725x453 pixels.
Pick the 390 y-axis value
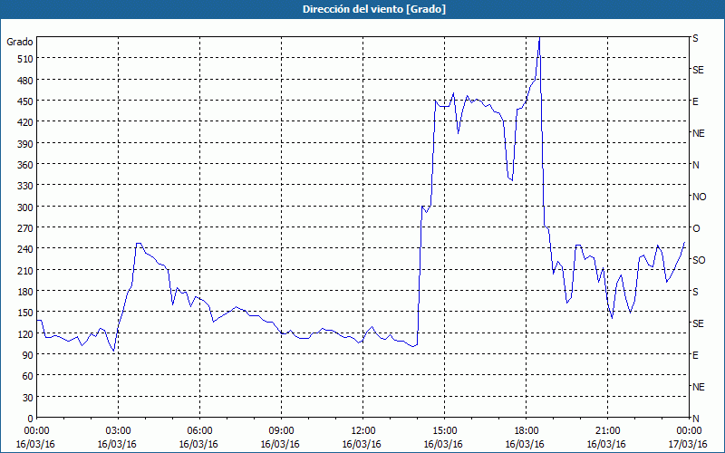(x=25, y=144)
